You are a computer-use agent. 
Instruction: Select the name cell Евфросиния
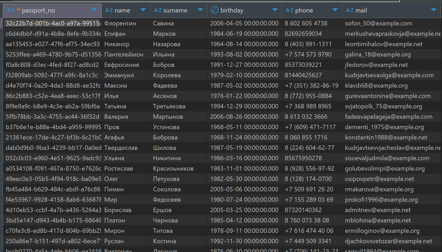tap(126, 65)
